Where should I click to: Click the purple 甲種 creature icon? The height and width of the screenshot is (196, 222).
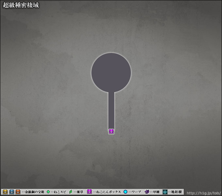pyautogui.click(x=147, y=192)
